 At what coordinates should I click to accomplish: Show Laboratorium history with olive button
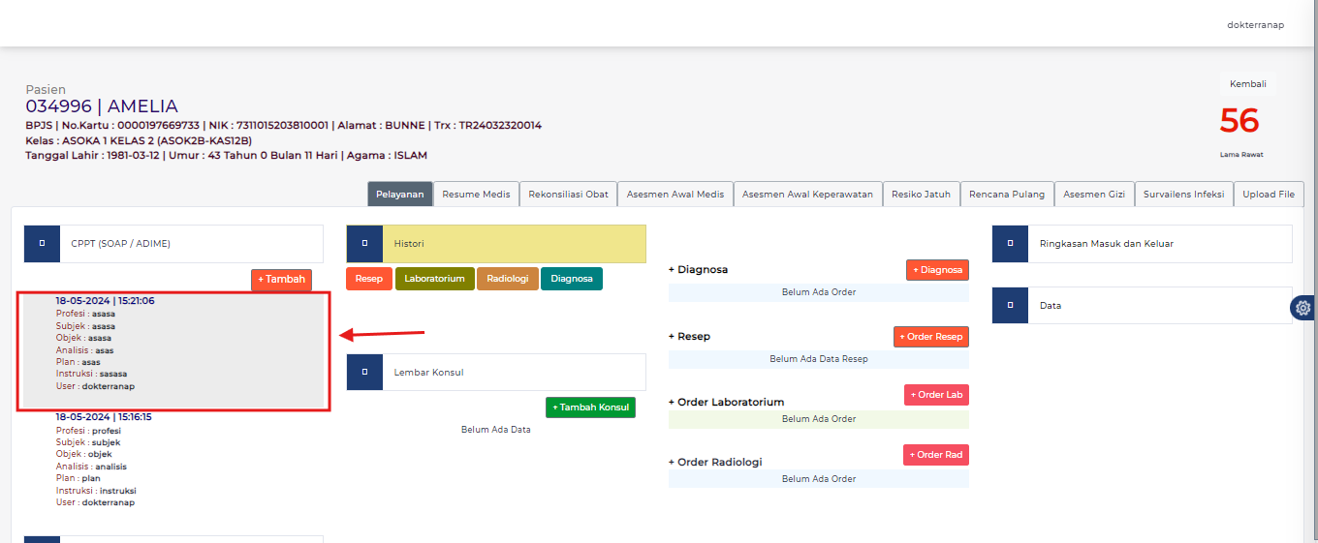[x=434, y=279]
